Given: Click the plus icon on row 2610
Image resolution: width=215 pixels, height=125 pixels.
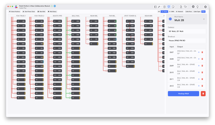Looking at the screenshot, I should (x=199, y=73).
